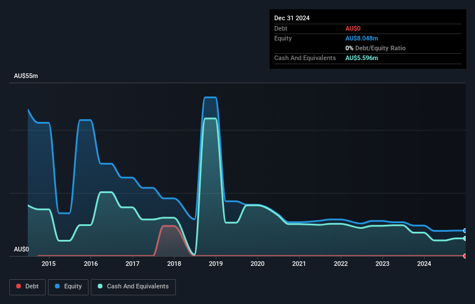
Task: Toggle the Debt series legend button
Action: tap(28, 287)
